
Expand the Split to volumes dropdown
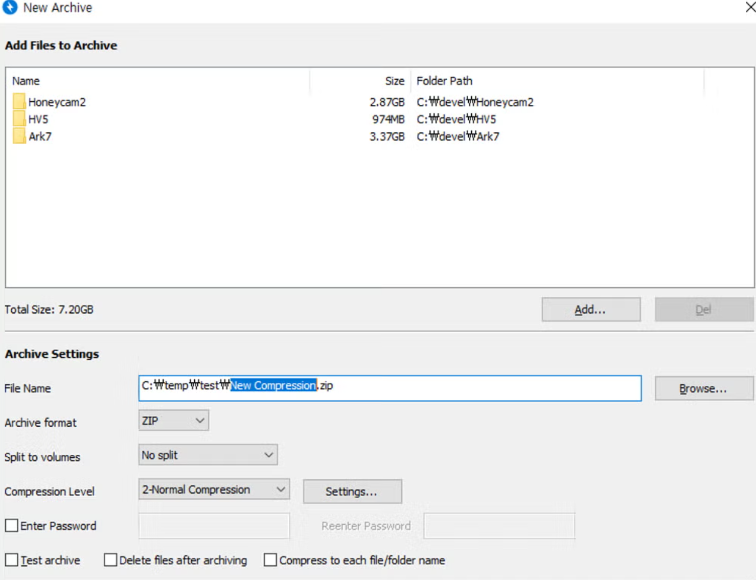208,455
